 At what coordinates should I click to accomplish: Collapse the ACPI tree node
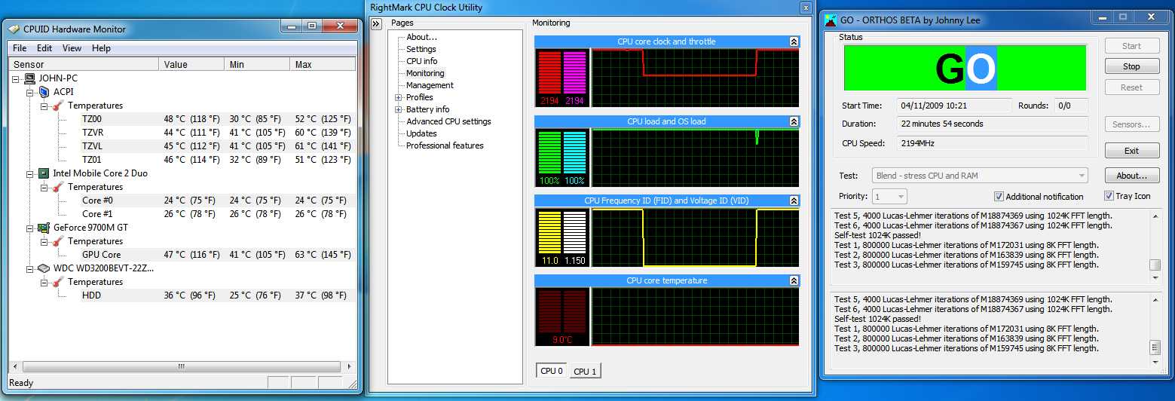(30, 92)
